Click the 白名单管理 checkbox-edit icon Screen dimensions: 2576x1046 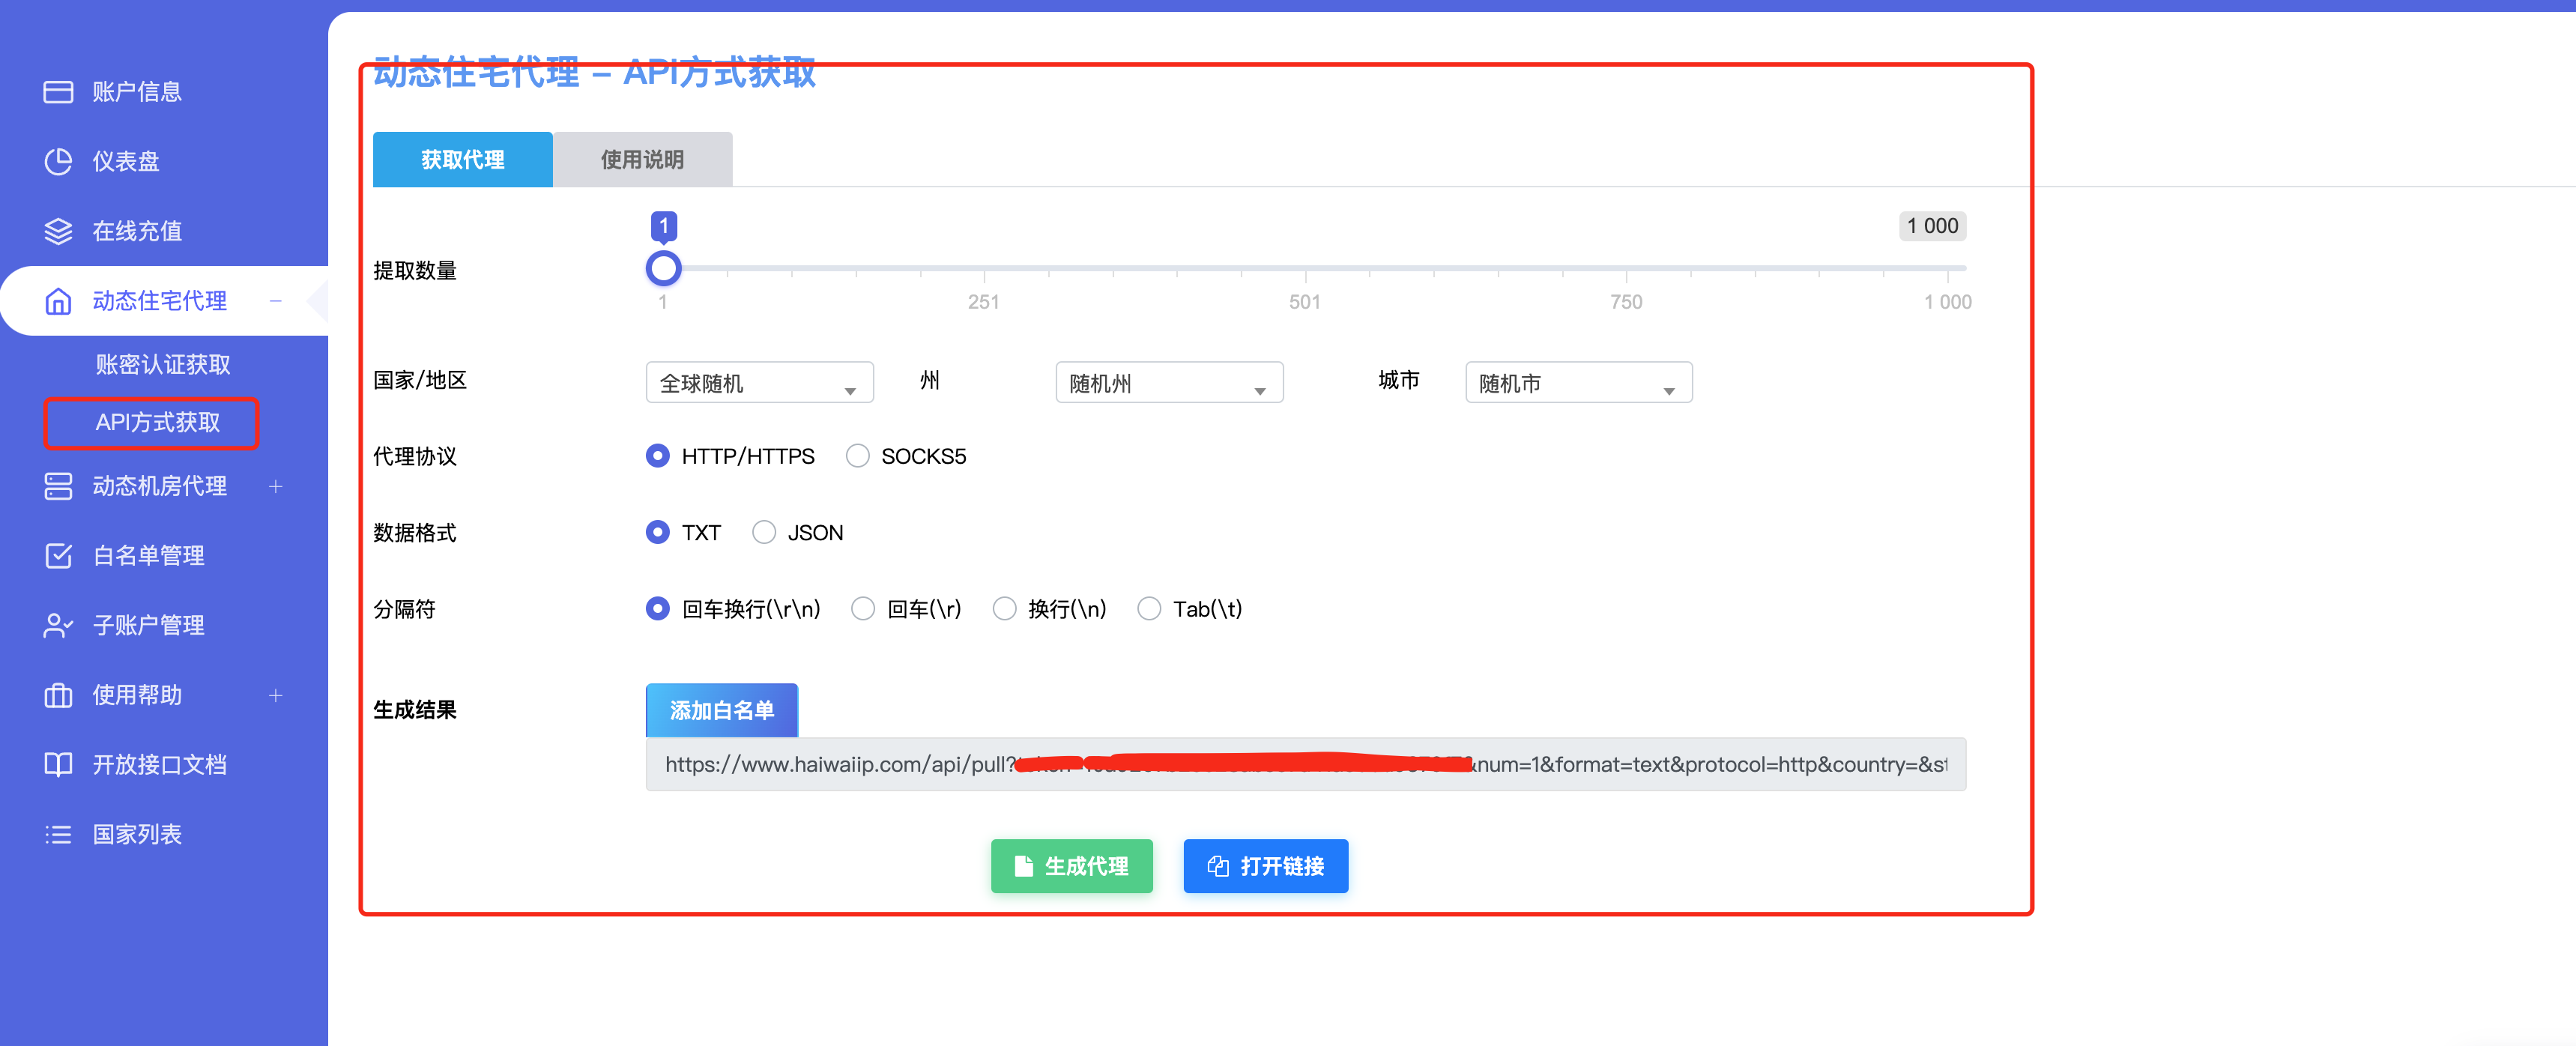[58, 555]
